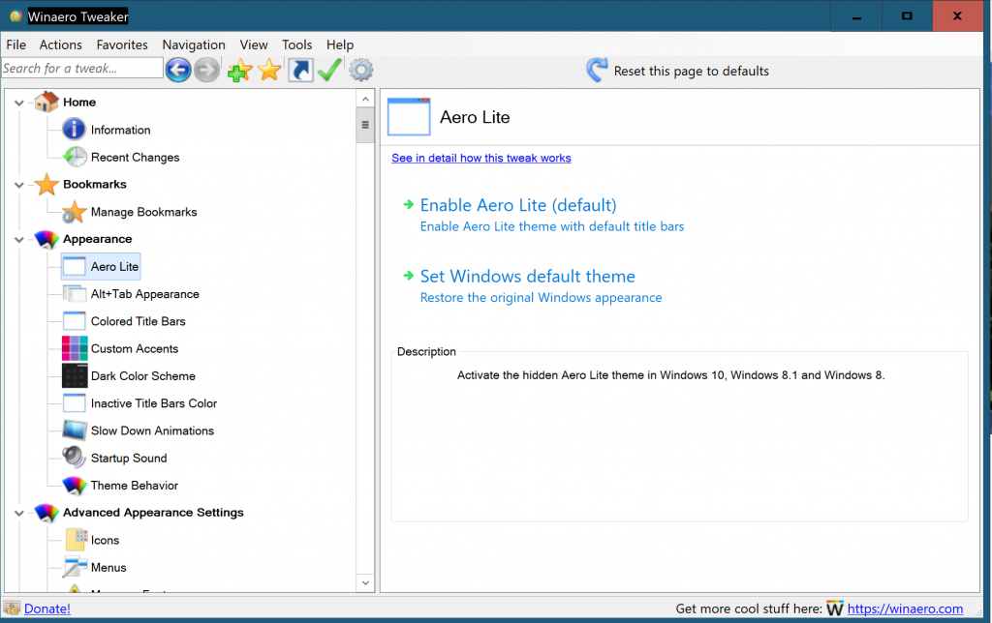Select 'Dark Color Scheme' label in the tree
This screenshot has width=992, height=623.
[143, 376]
